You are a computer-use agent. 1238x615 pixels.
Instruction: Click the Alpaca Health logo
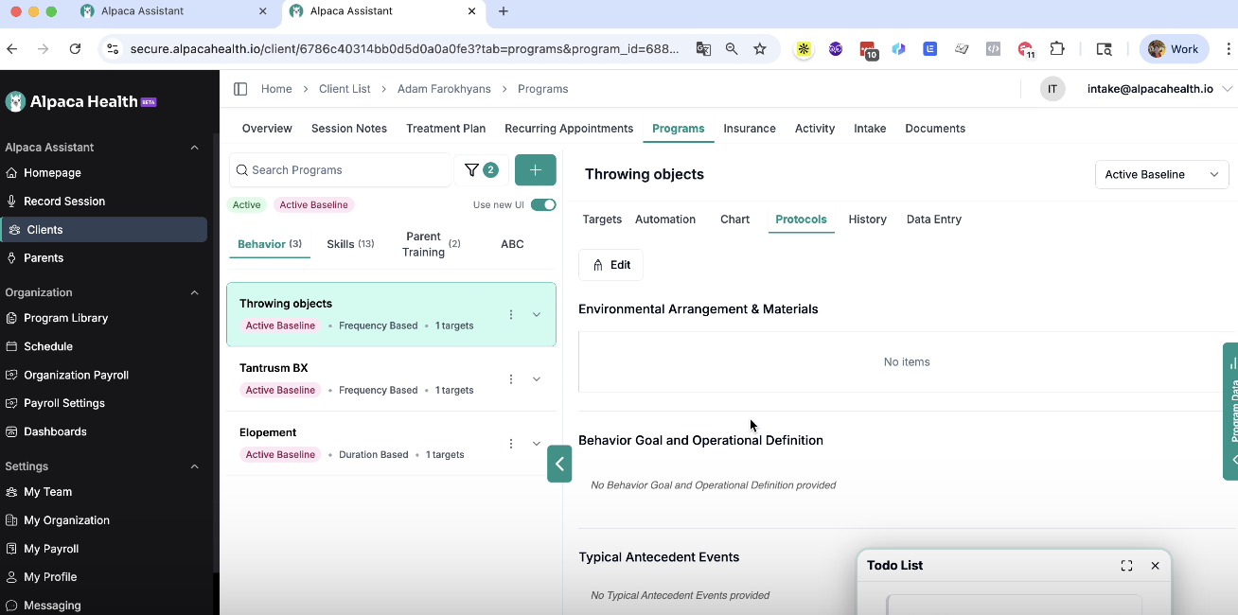[80, 102]
